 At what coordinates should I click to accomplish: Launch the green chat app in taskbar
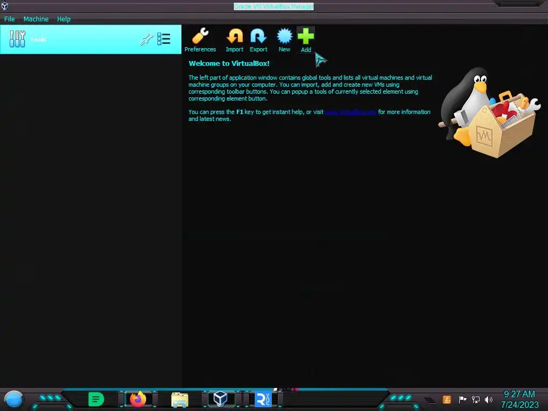pos(96,399)
